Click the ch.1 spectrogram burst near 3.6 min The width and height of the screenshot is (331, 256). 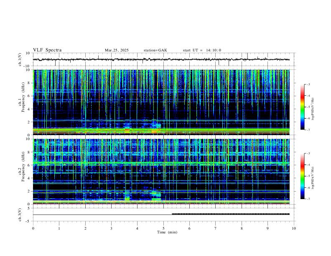(x=127, y=128)
